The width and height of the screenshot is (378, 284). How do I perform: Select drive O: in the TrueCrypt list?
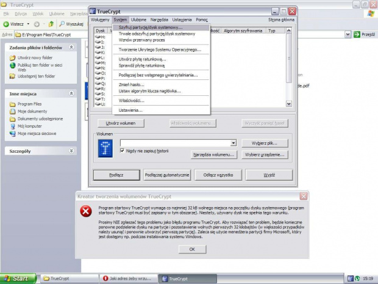[100, 73]
